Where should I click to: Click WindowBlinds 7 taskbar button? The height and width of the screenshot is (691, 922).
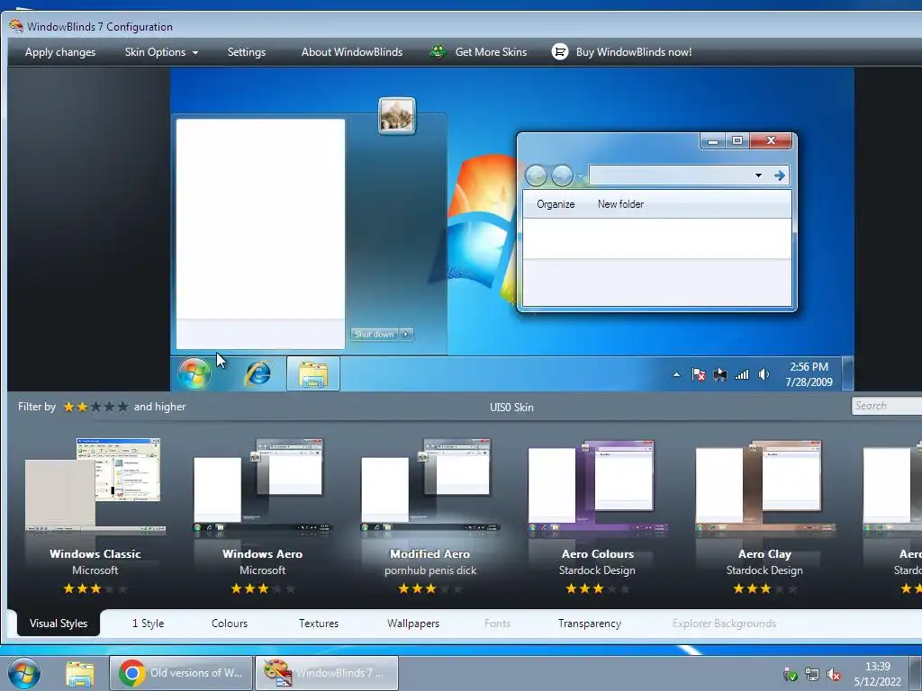coord(327,673)
